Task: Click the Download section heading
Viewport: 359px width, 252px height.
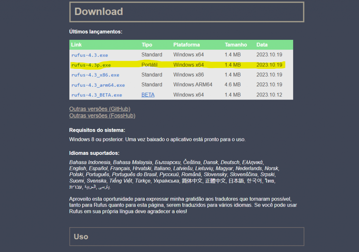Action: [x=99, y=12]
